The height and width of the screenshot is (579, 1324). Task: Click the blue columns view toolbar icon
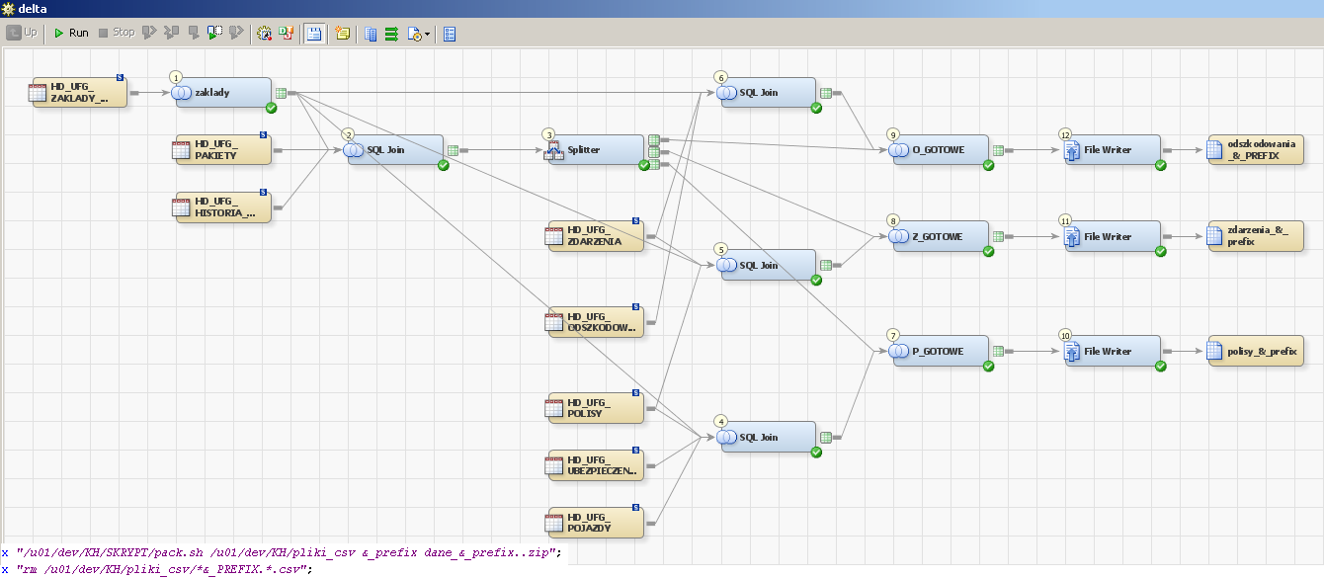372,33
